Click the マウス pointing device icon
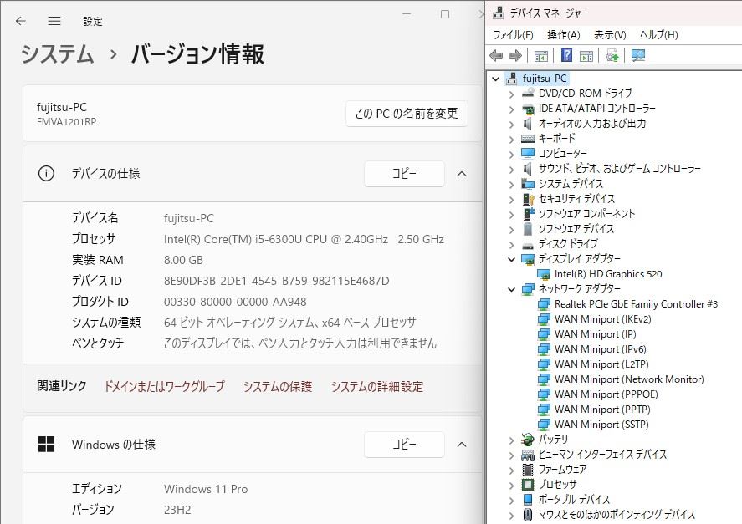The width and height of the screenshot is (742, 524). (x=528, y=515)
